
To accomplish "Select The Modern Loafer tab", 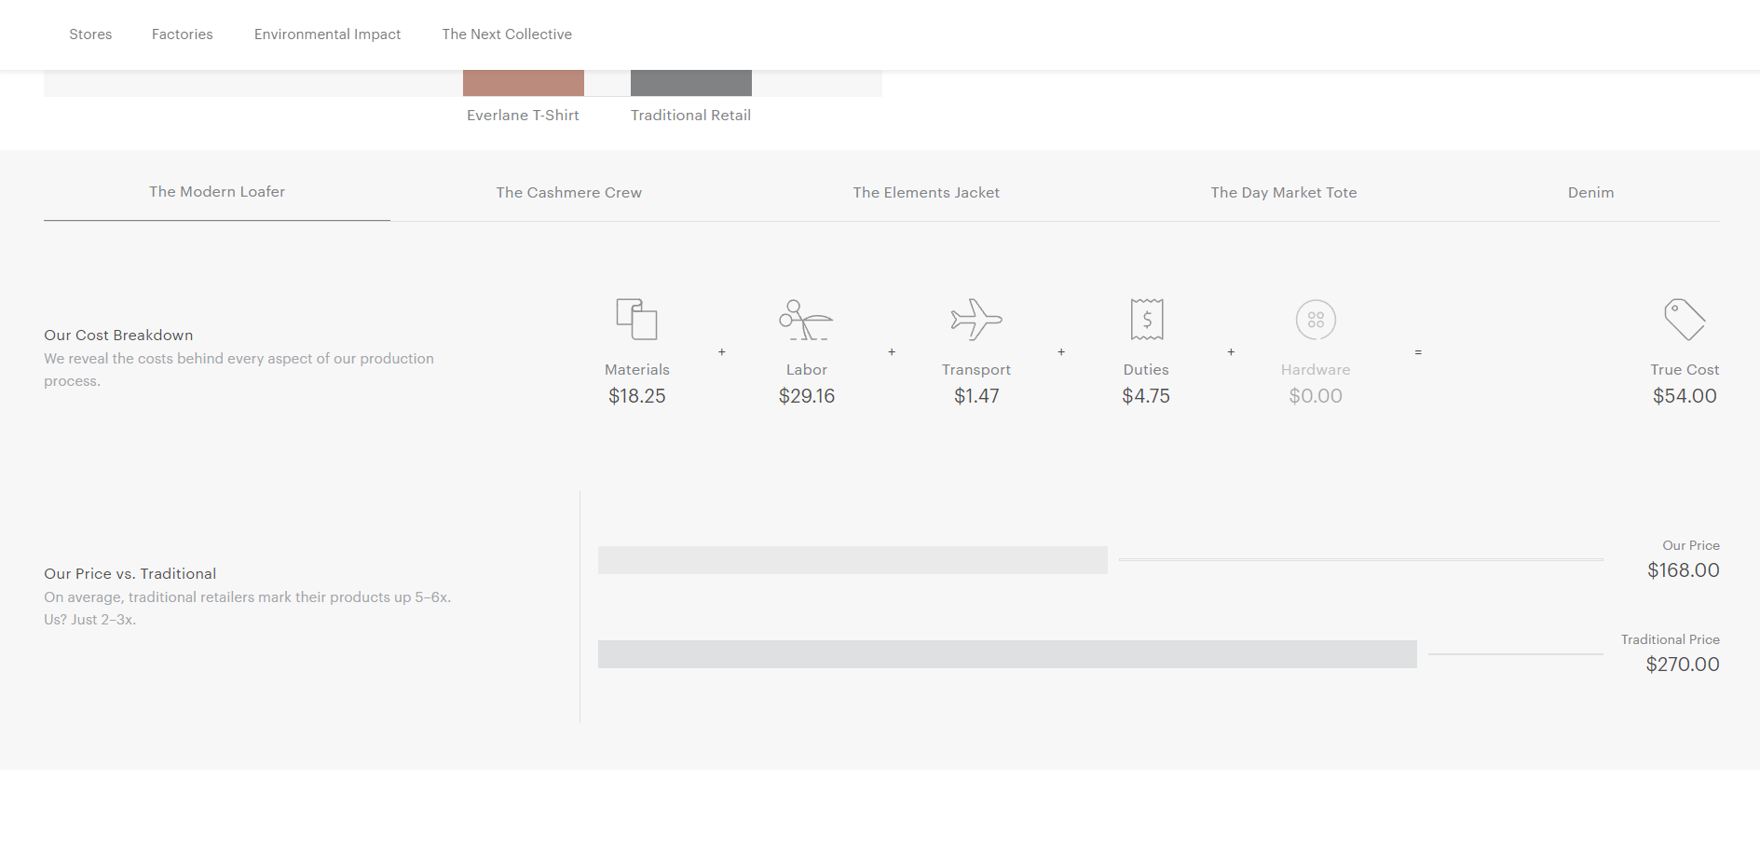I will click(216, 192).
